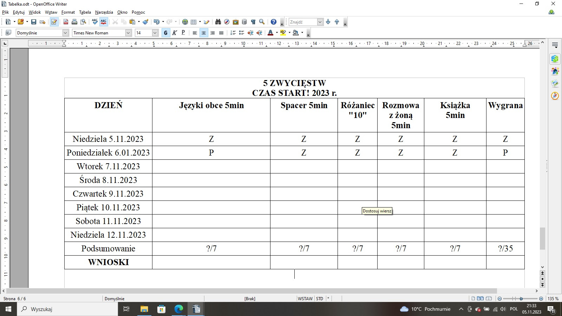This screenshot has height=316, width=562.
Task: Save the document with the floppy icon
Action: tap(34, 22)
